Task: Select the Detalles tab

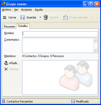Action: click(23, 26)
